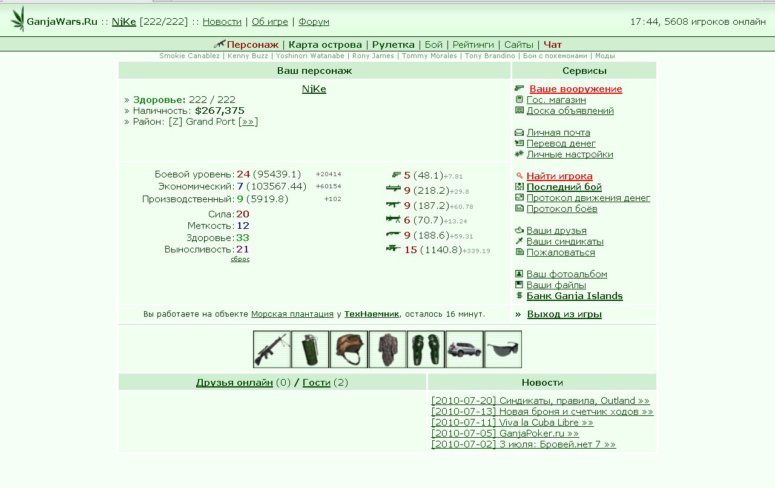Click the dollar icon beside Банк Ganja Islands

pyautogui.click(x=519, y=295)
